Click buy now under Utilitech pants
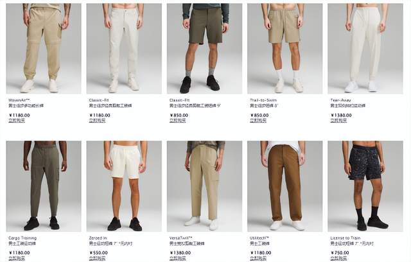The height and width of the screenshot is (262, 411). pos(258,258)
